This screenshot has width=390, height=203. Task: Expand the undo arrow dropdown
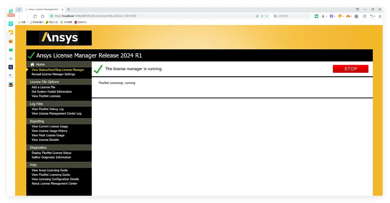(x=375, y=16)
